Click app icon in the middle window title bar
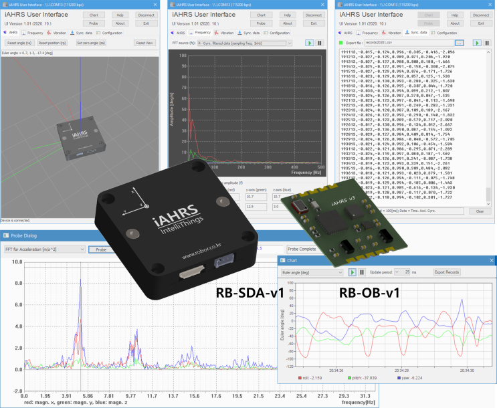This screenshot has height=408, width=497. click(x=172, y=5)
